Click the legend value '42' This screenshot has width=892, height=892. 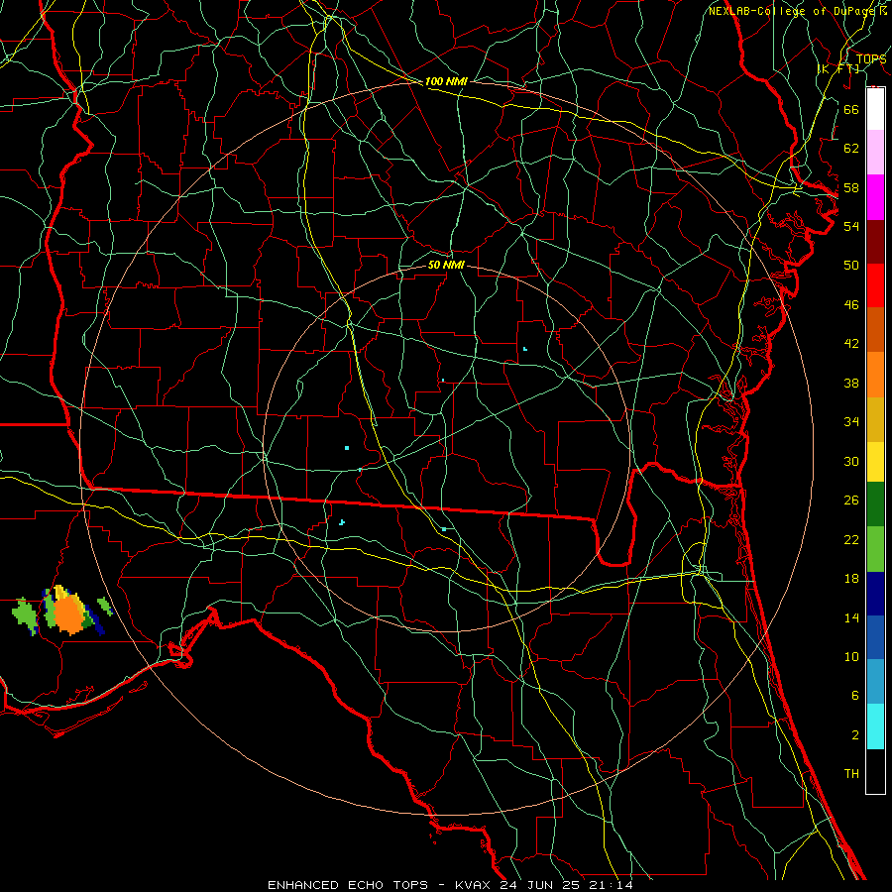(x=851, y=344)
